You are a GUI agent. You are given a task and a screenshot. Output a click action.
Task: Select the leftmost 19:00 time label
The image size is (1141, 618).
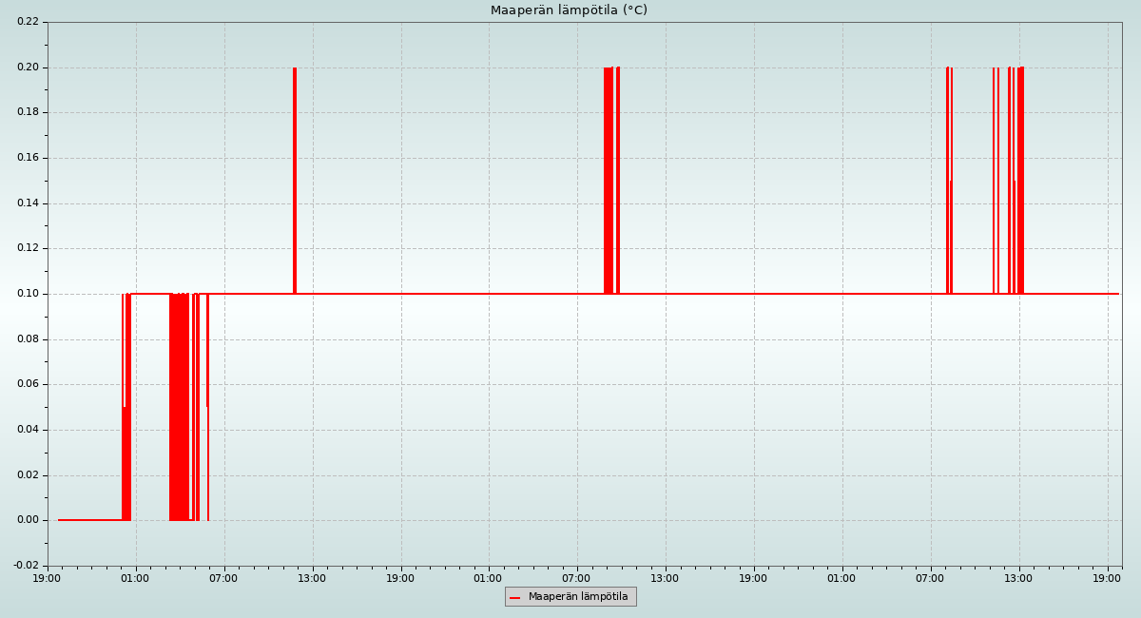[x=47, y=578]
